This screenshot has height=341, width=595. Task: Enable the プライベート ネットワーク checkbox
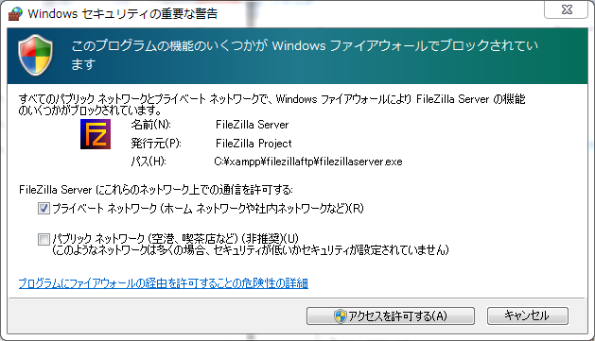(x=44, y=209)
